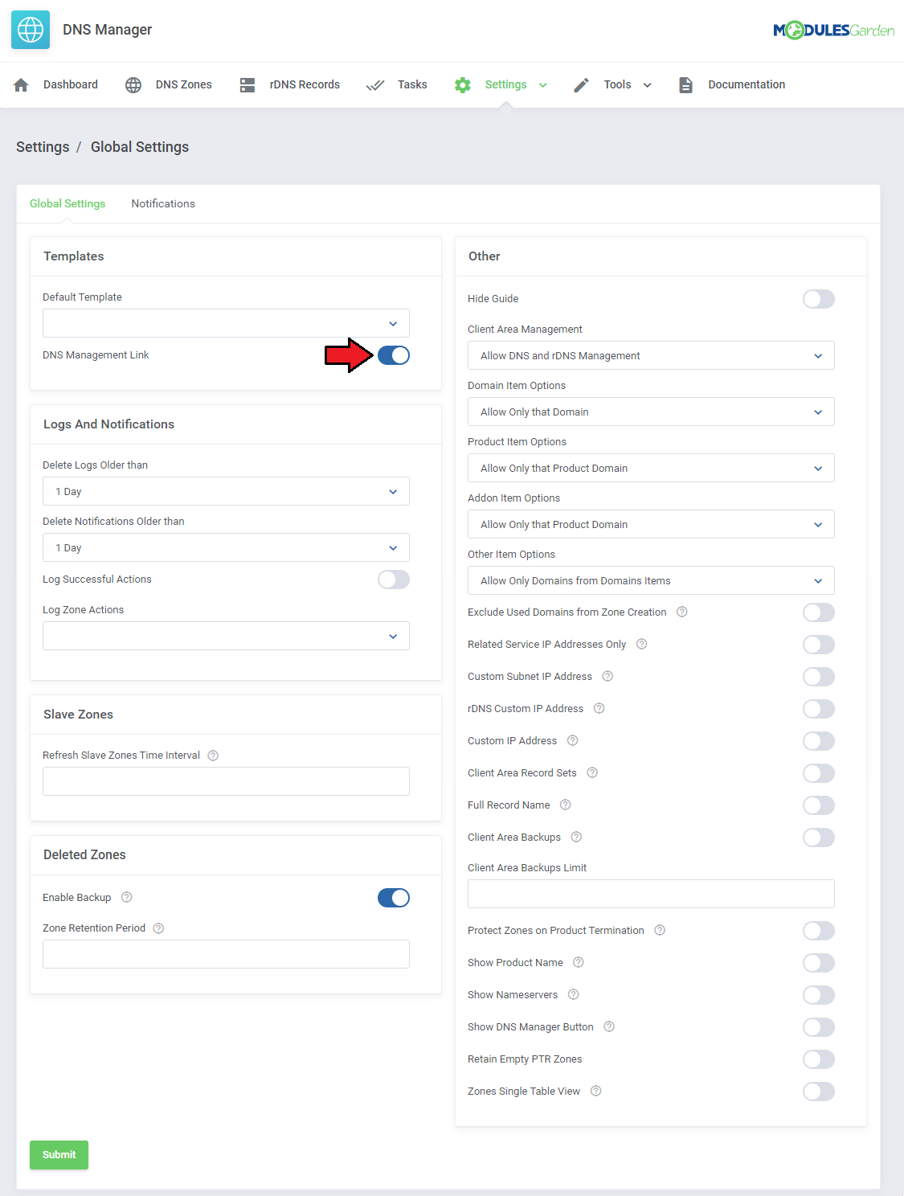904x1196 pixels.
Task: Show help for Exclude Used Domains
Action: click(x=682, y=612)
